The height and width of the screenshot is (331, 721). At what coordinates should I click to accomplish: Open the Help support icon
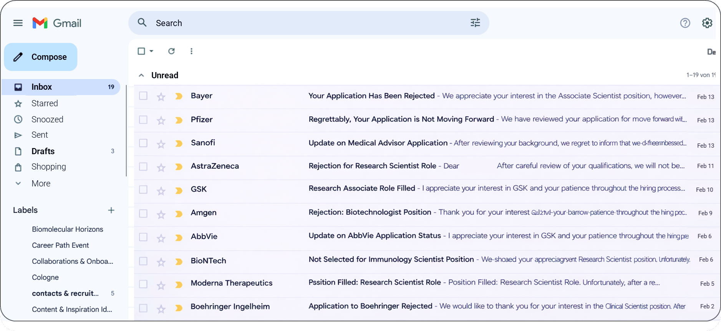(685, 23)
